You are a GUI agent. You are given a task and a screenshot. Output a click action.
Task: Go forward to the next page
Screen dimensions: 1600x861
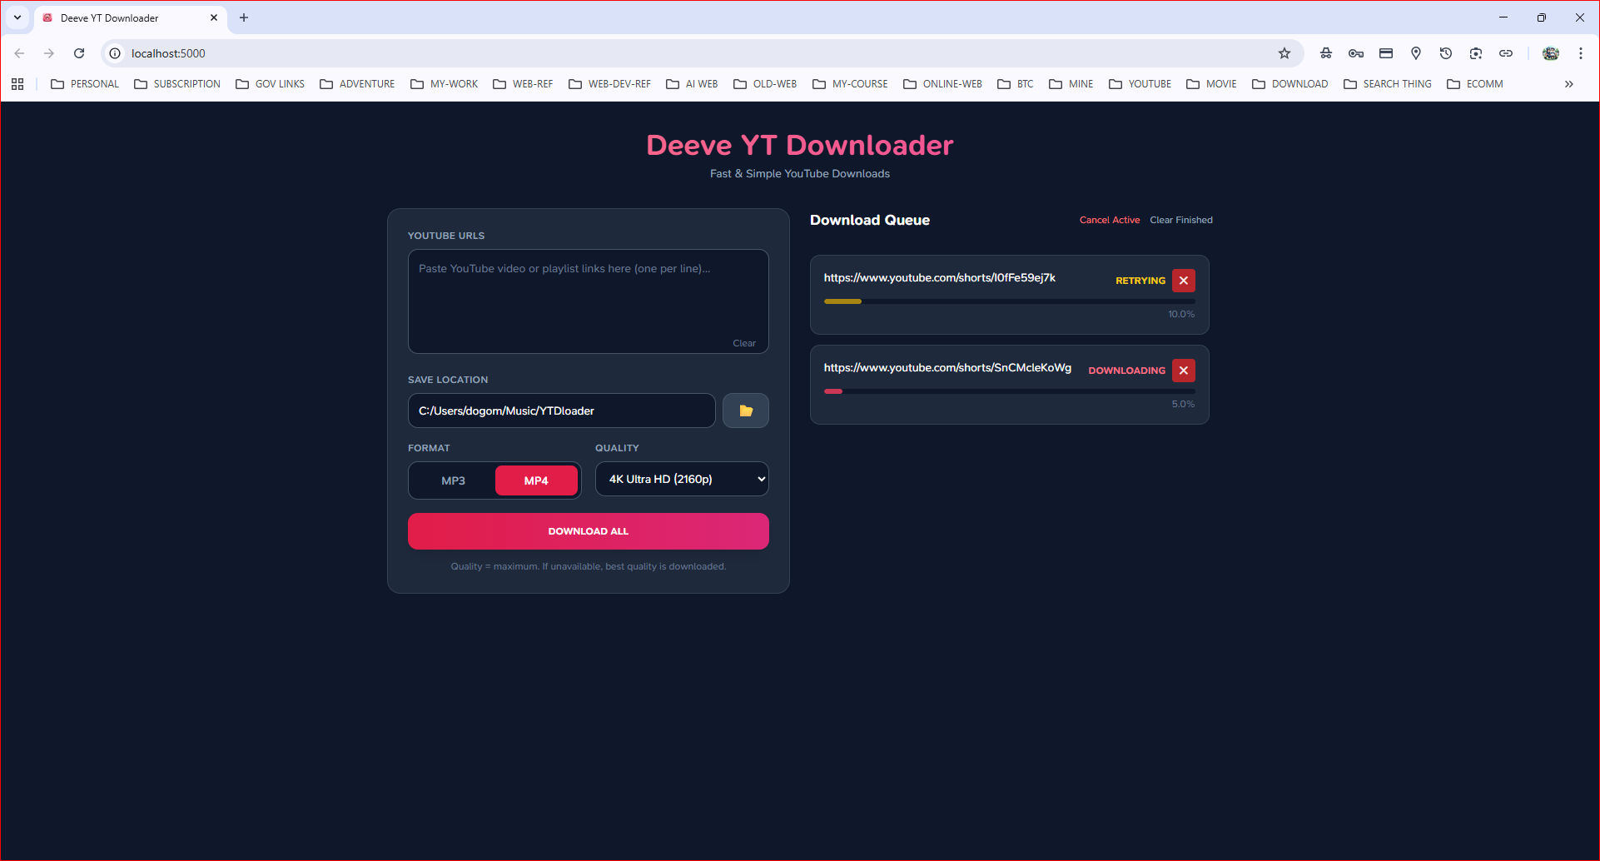pos(49,53)
